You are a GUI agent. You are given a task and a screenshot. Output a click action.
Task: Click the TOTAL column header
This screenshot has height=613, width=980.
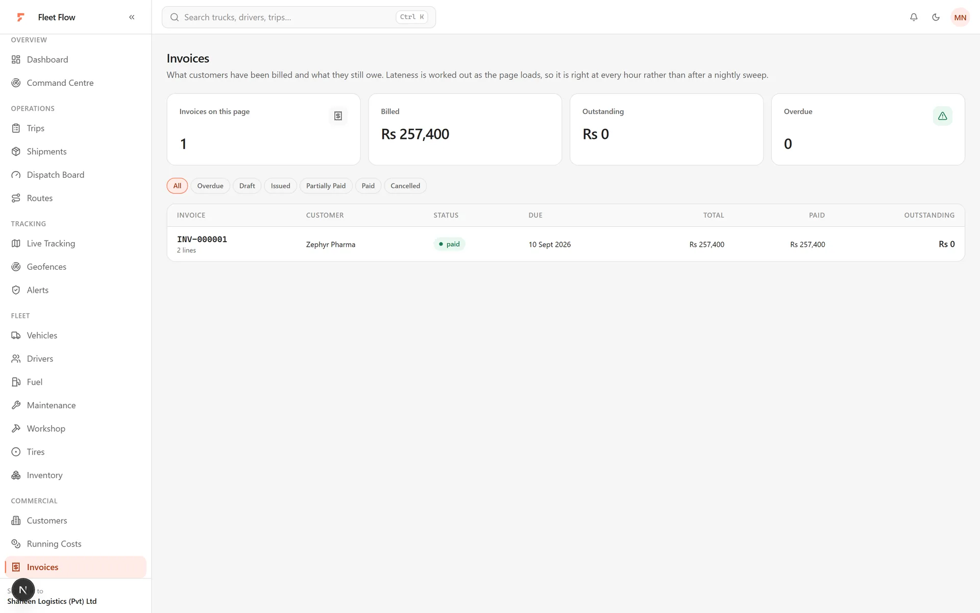(x=714, y=216)
